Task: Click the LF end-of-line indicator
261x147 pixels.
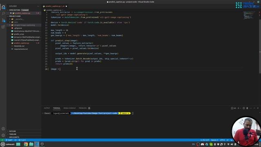Action: point(228,140)
